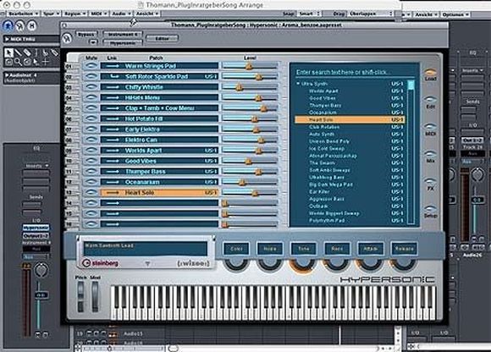Mute slot 02 Soft Rotor Sparkle Pad
Image resolution: width=491 pixels, height=352 pixels.
[x=91, y=77]
